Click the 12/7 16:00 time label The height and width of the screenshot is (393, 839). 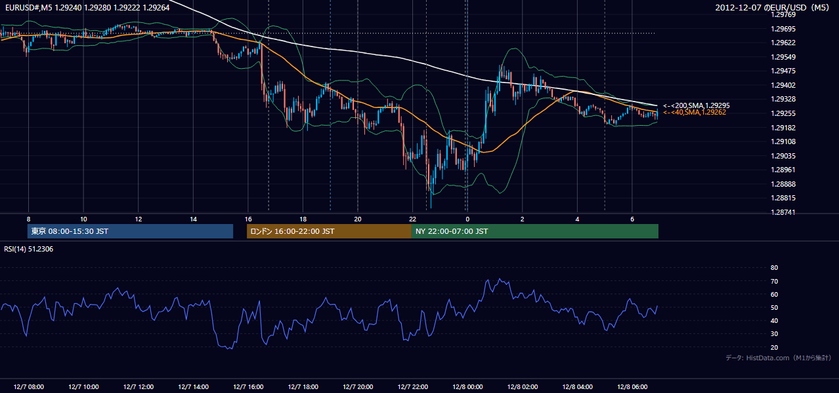tap(248, 387)
